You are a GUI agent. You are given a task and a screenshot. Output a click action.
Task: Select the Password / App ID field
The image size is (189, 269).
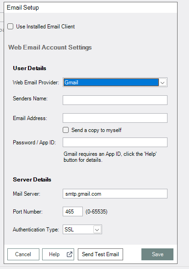(x=115, y=142)
